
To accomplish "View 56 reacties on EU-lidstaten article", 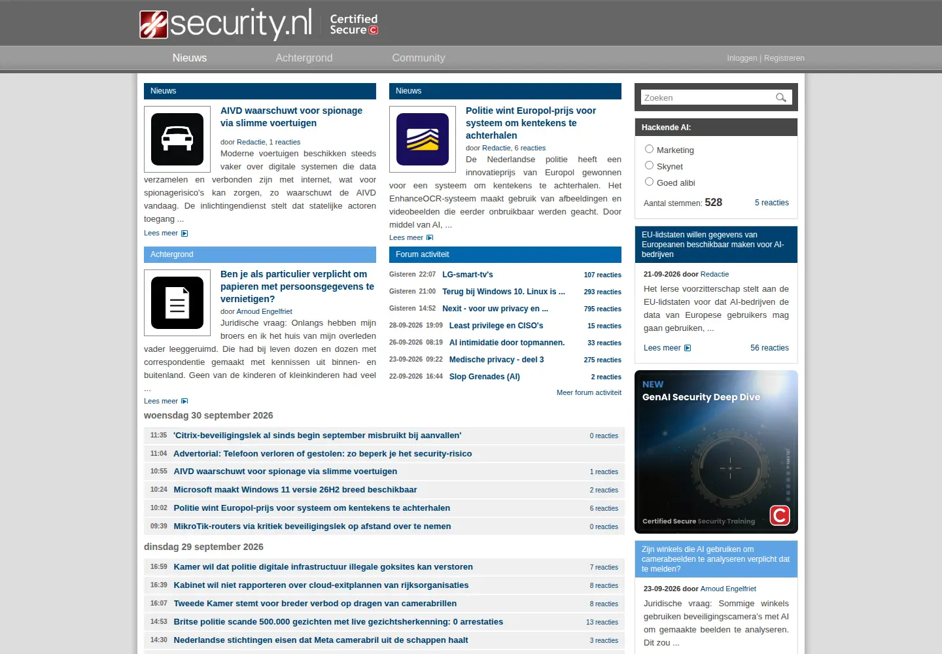I will click(769, 348).
